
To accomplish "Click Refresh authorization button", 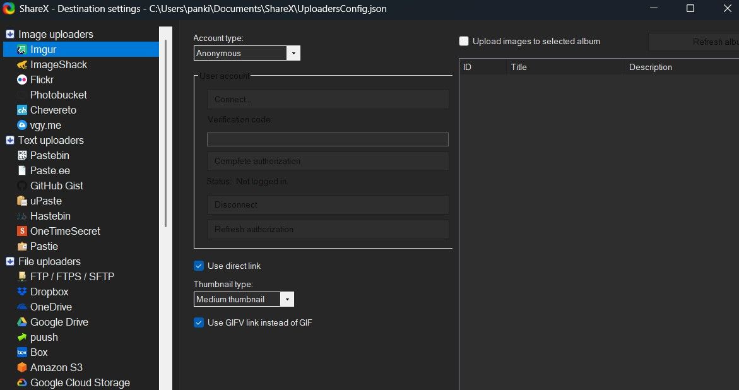I will pos(328,229).
